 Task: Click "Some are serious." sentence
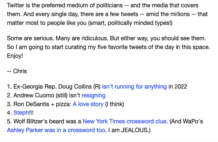pyautogui.click(x=30, y=38)
